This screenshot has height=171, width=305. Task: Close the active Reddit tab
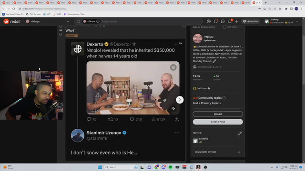[259, 2]
